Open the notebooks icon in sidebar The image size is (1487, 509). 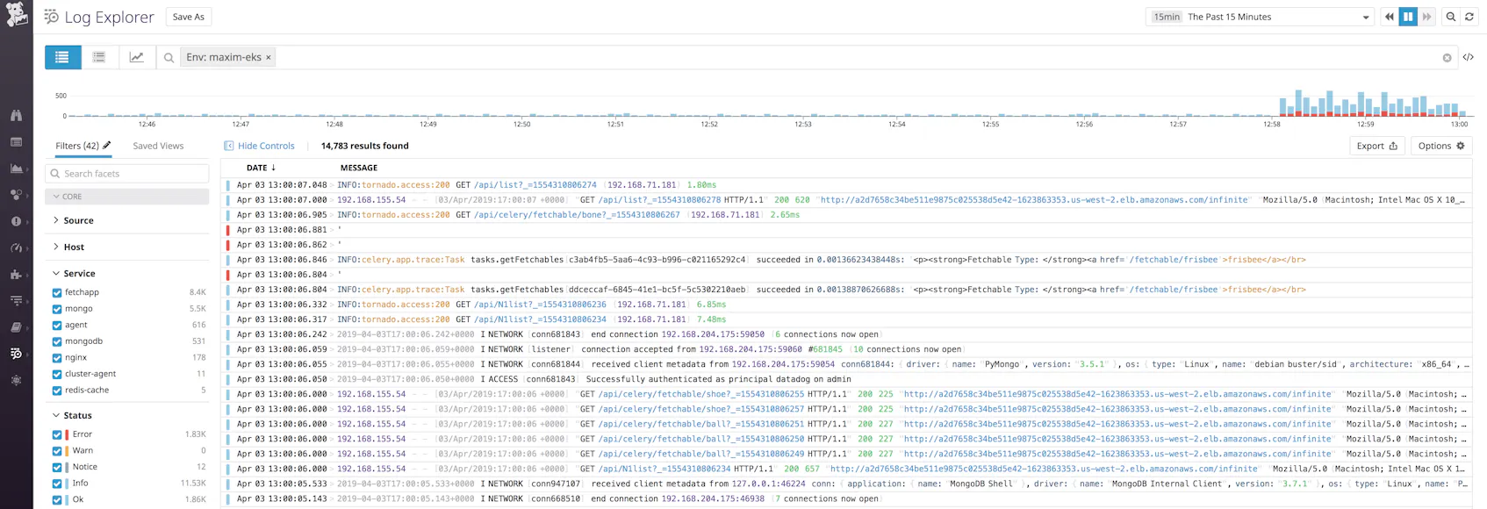16,327
